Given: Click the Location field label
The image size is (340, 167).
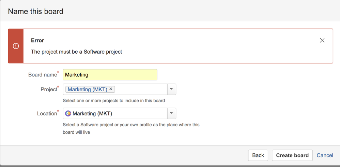Looking at the screenshot, I should coord(47,113).
